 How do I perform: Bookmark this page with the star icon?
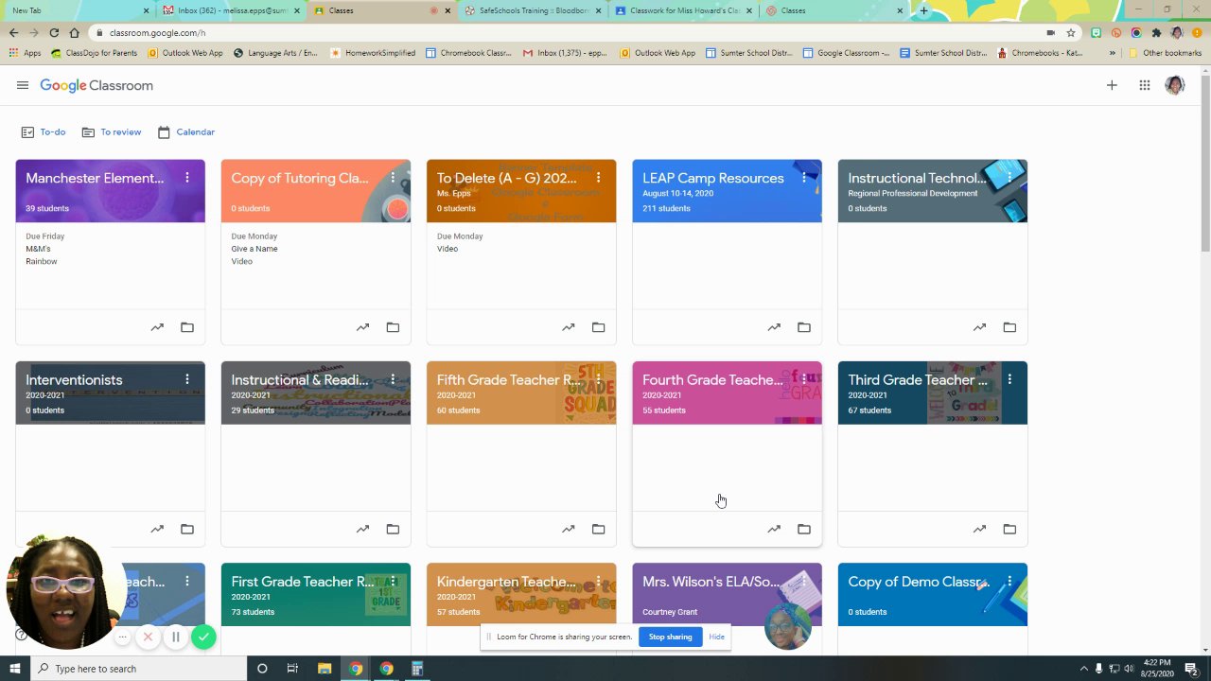coord(1071,32)
